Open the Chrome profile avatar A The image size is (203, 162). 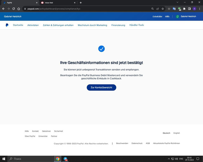194,9
